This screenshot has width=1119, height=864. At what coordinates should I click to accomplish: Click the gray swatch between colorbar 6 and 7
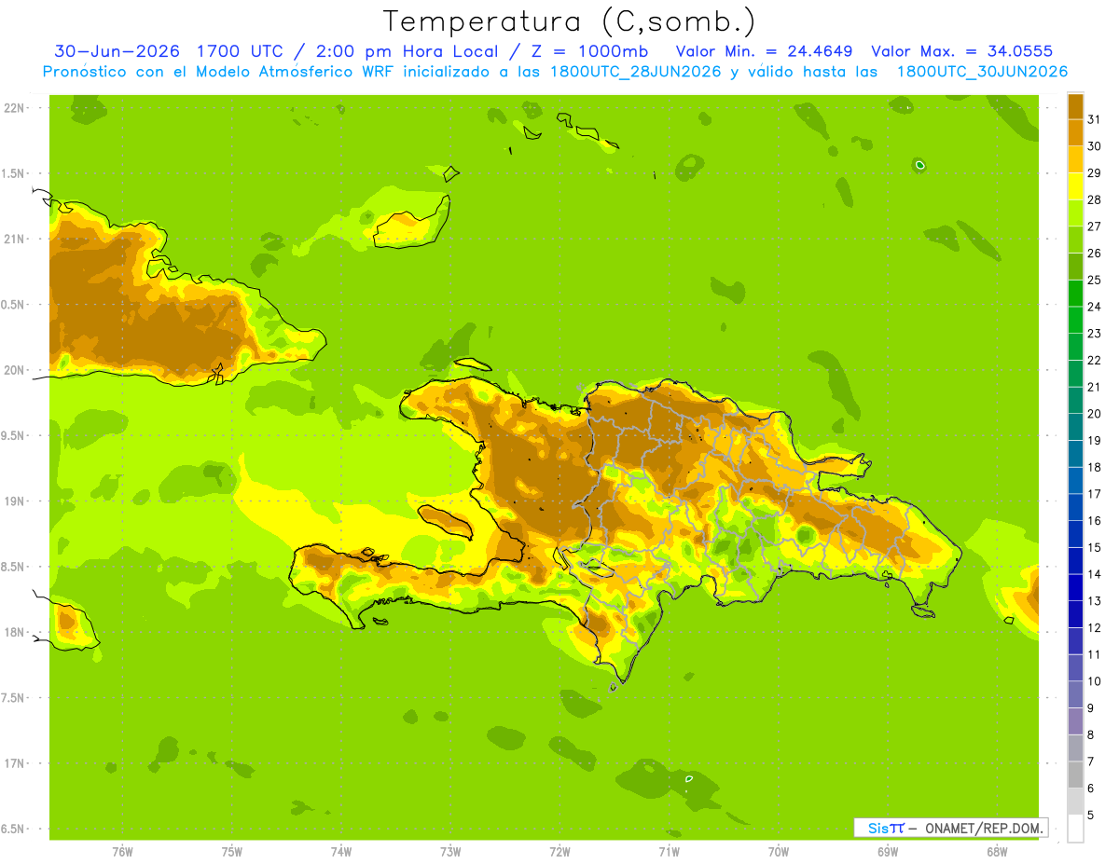1076,775
